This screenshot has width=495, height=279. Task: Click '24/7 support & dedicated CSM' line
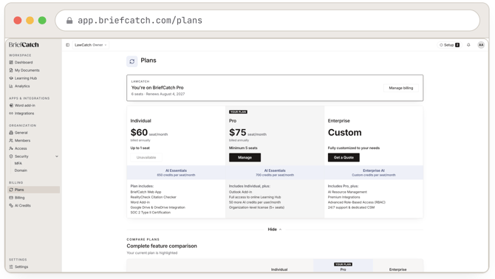(x=351, y=207)
